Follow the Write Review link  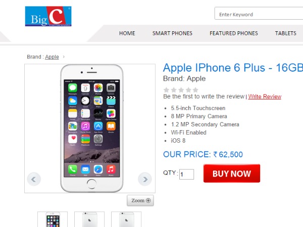[265, 96]
